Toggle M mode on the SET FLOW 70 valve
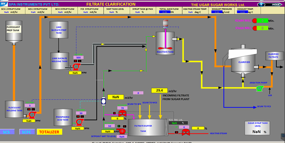This screenshot has width=285, height=143. (x=114, y=113)
